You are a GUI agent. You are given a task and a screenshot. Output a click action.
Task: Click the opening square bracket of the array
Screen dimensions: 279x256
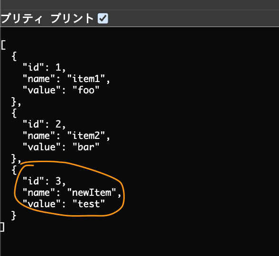pos(3,45)
